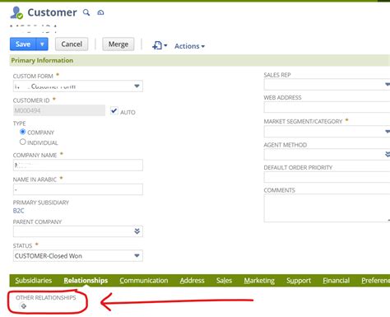Select the Company type radio button
Viewport: 390px width, 317px height.
23,132
